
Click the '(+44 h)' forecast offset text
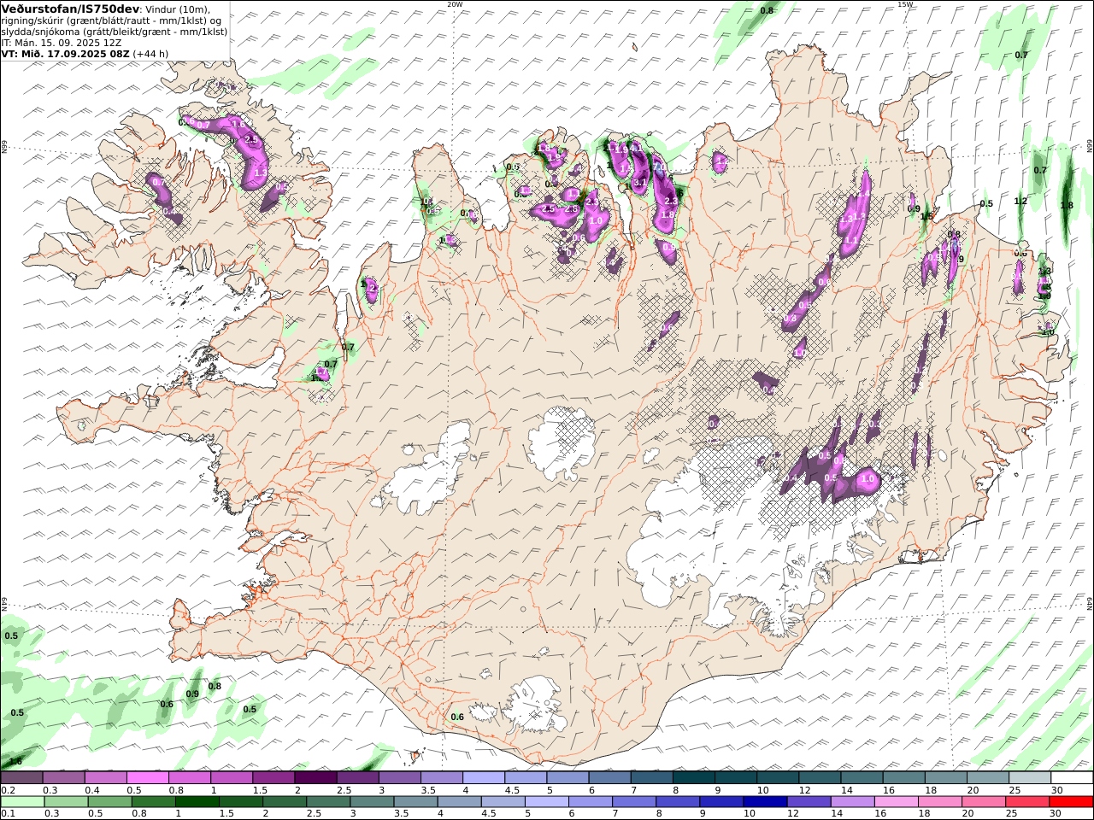tap(150, 53)
